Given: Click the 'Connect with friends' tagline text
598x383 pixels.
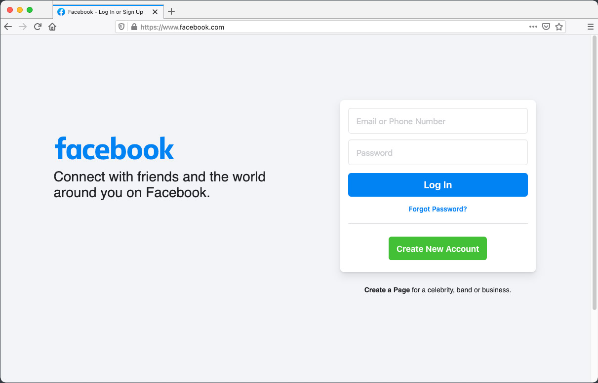Looking at the screenshot, I should pyautogui.click(x=159, y=184).
